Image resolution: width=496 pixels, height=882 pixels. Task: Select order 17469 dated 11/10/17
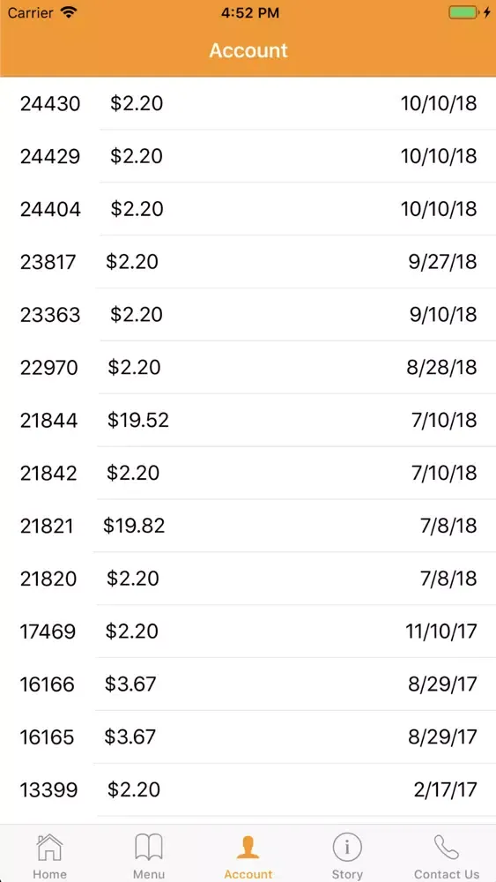pyautogui.click(x=248, y=632)
